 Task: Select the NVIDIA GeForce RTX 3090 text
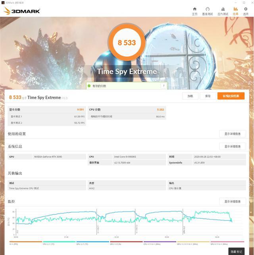coord(48,157)
